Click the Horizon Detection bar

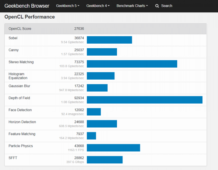[102, 124]
